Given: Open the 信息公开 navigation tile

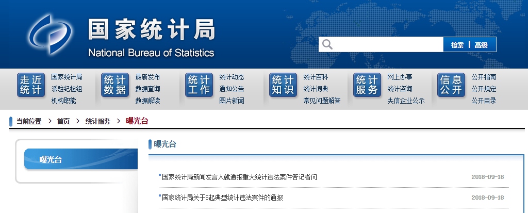Looking at the screenshot, I should tap(451, 85).
